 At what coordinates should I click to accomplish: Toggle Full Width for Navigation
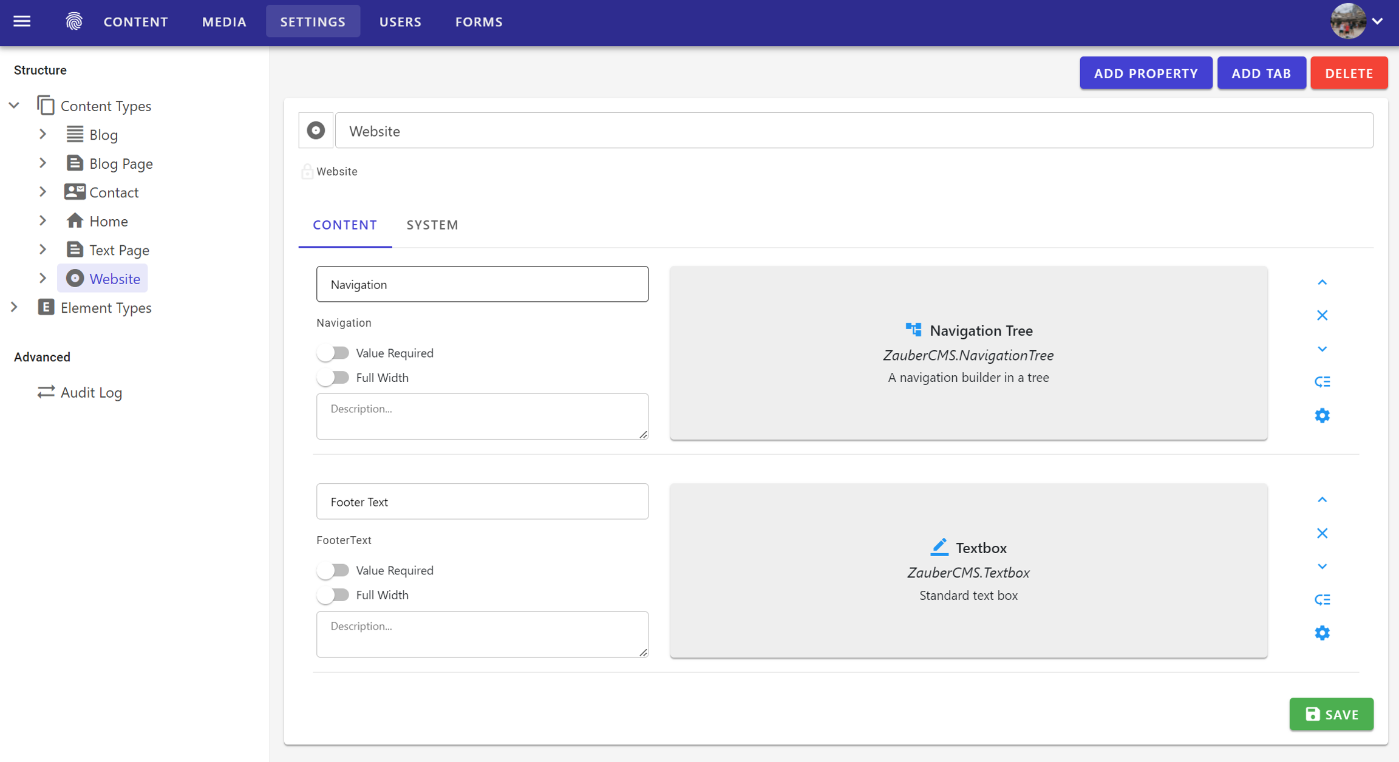coord(333,378)
